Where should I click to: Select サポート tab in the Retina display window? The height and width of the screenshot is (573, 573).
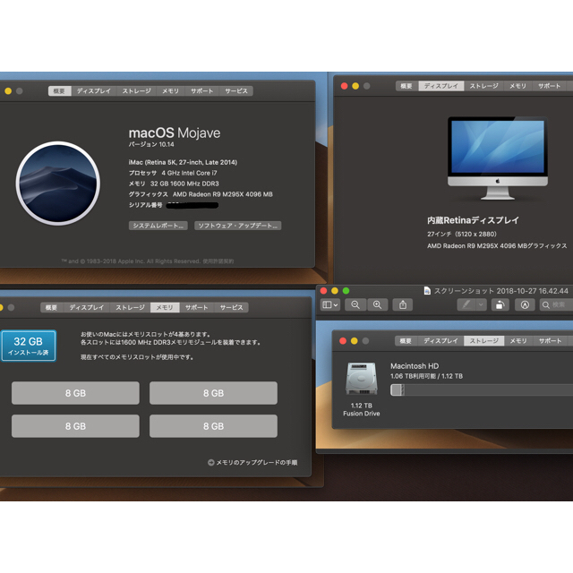click(x=549, y=86)
